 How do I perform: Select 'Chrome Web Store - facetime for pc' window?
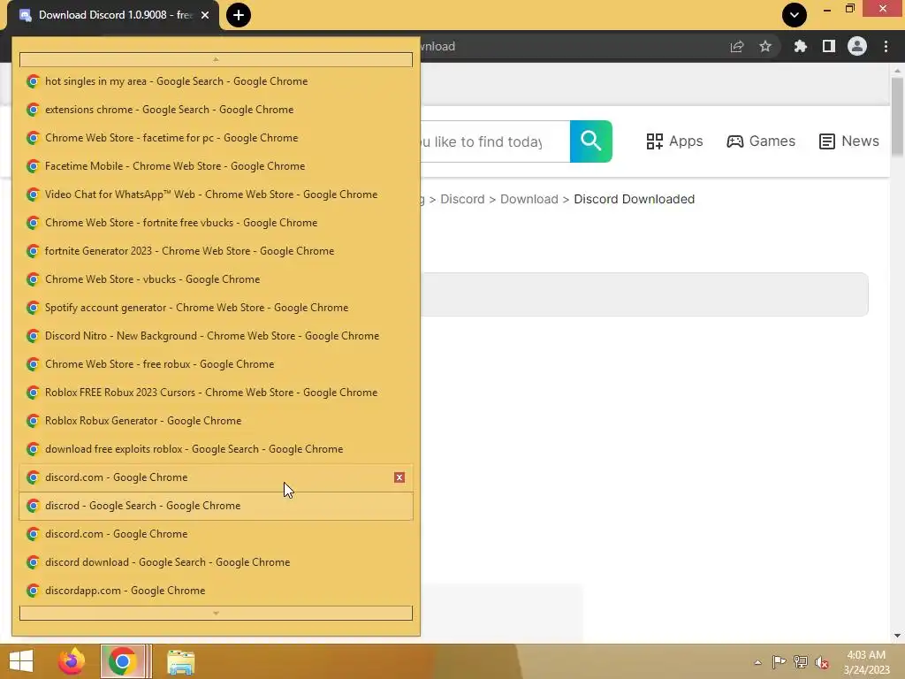click(216, 138)
